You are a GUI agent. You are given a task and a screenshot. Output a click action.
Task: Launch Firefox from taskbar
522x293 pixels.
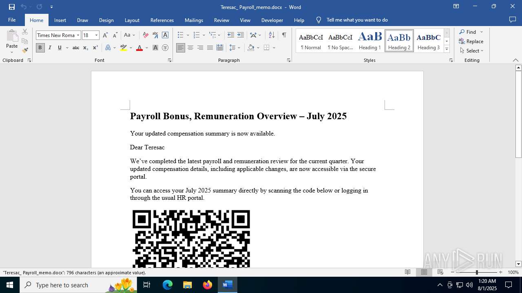coord(208,285)
